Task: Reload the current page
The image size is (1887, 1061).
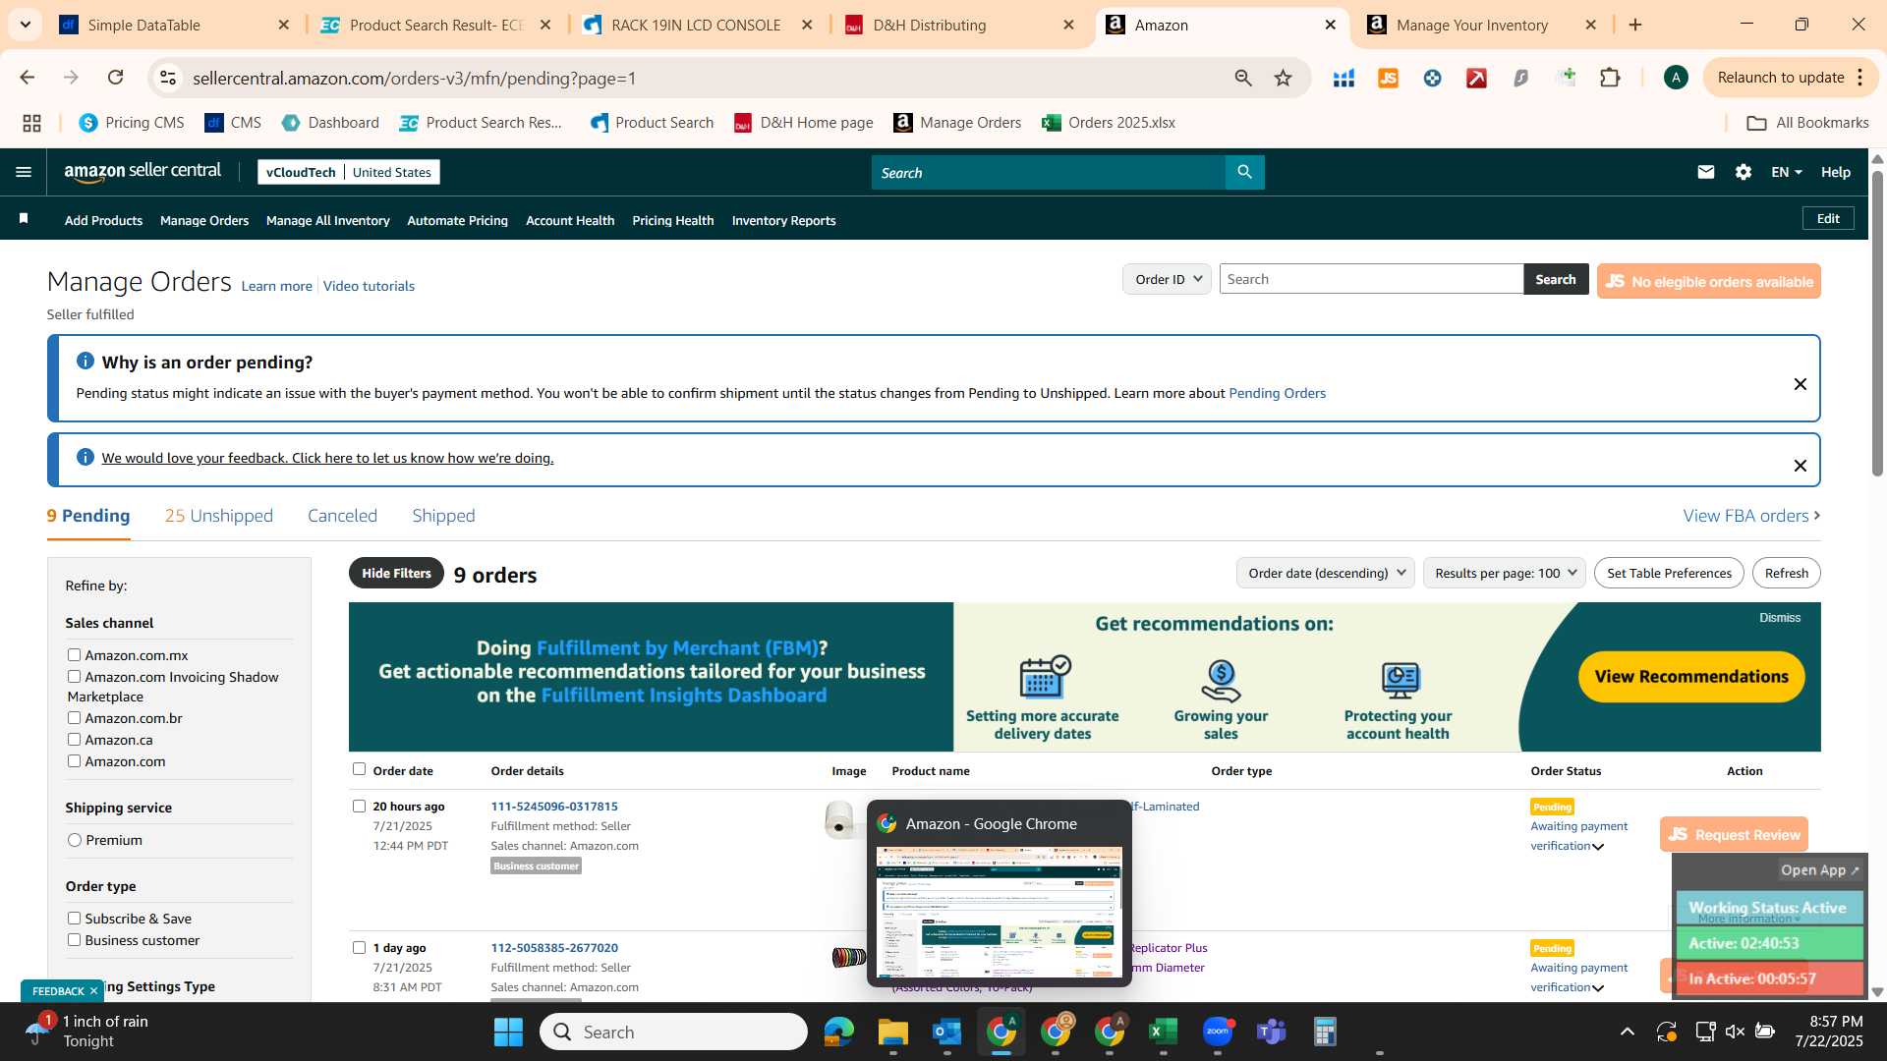Action: point(115,78)
